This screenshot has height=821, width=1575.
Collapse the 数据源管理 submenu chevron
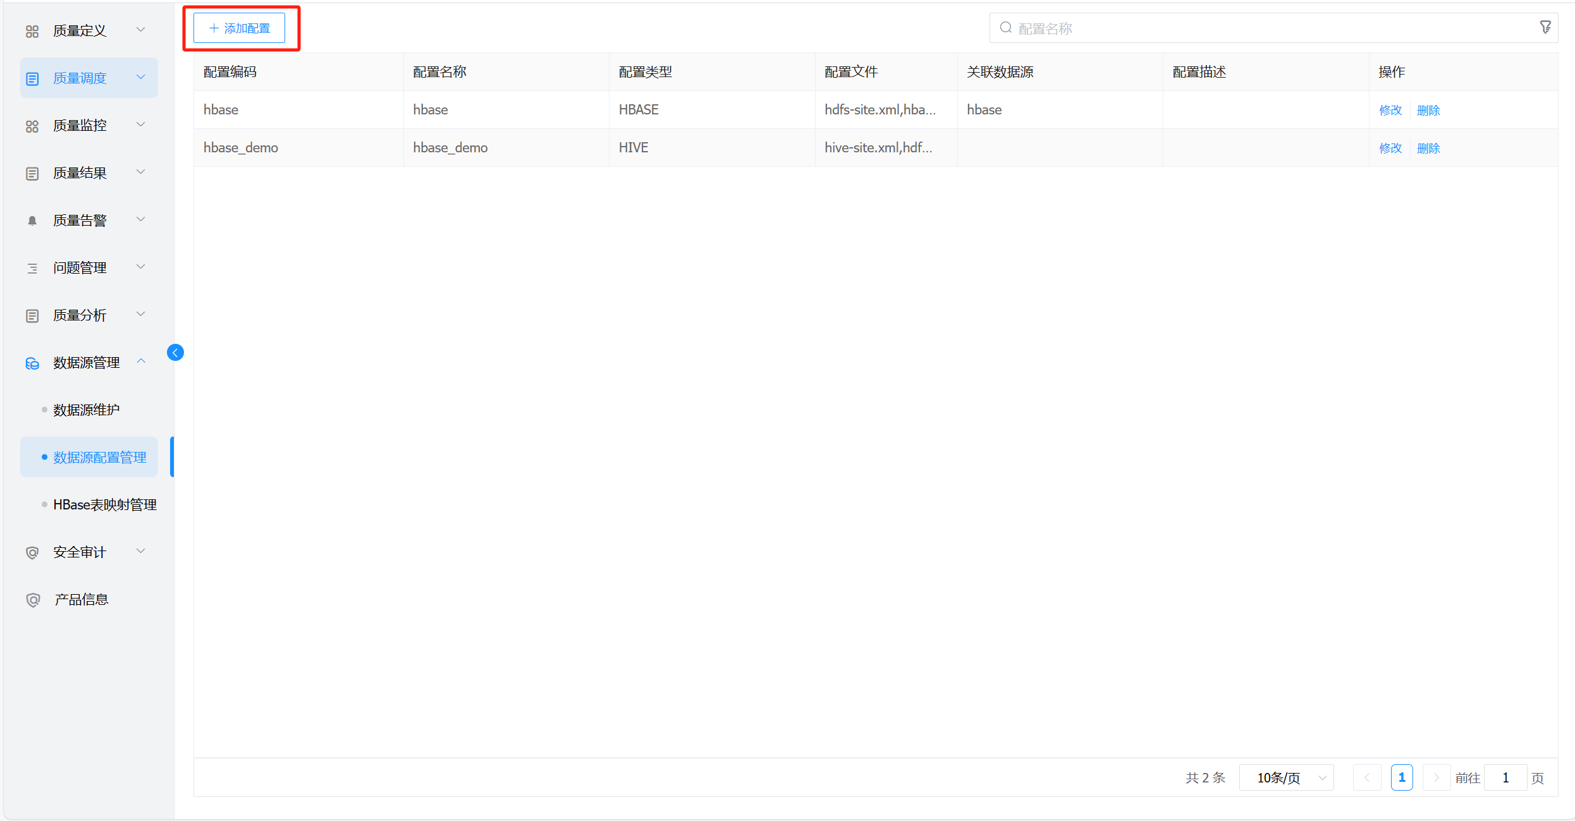click(x=141, y=362)
